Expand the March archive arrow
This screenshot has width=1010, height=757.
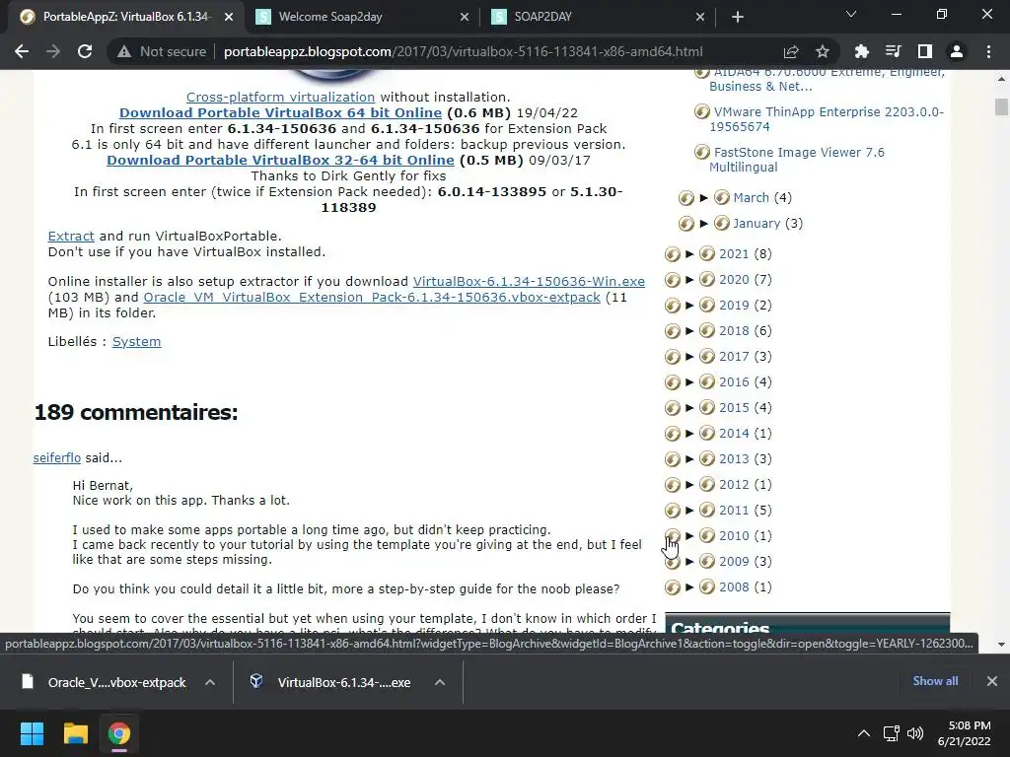coord(704,197)
